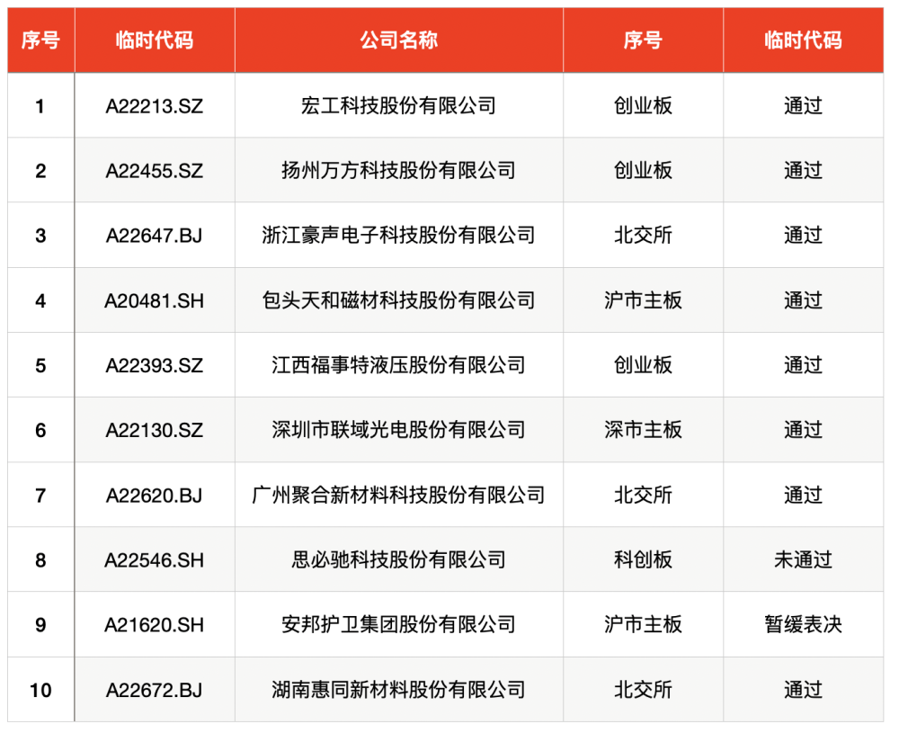
Task: Click 通过 result in the A20481.SH row
Action: (x=803, y=300)
